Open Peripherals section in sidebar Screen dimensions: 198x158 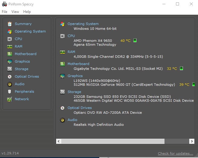click(24, 91)
